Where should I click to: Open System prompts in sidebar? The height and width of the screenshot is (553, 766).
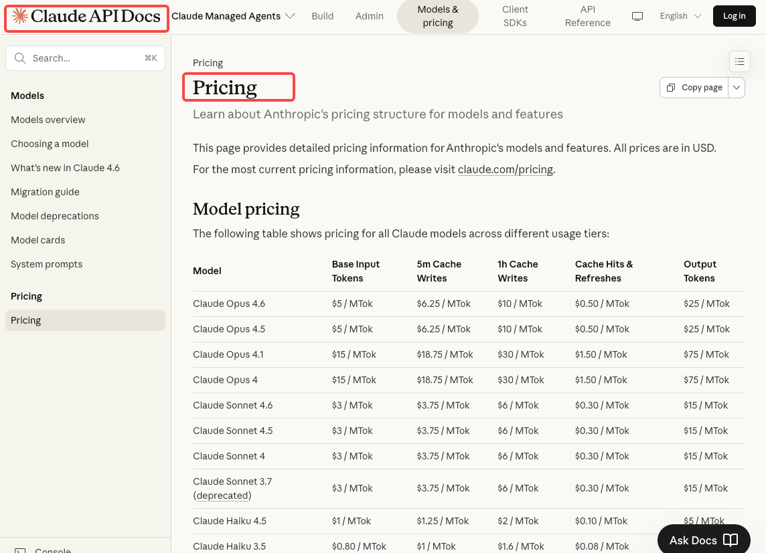click(x=46, y=264)
